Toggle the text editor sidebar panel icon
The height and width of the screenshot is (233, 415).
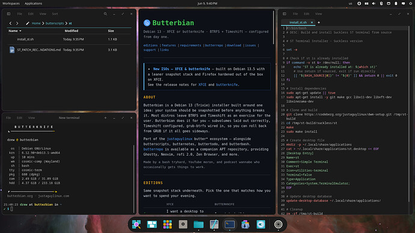tap(284, 14)
